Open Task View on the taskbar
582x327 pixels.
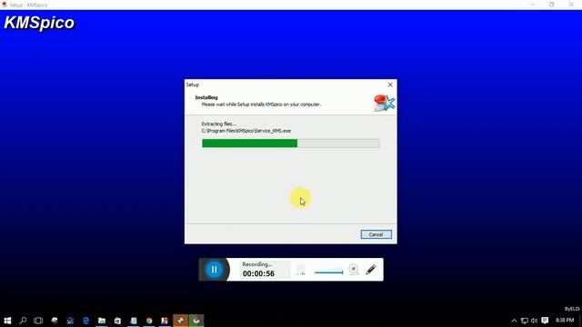click(38, 321)
